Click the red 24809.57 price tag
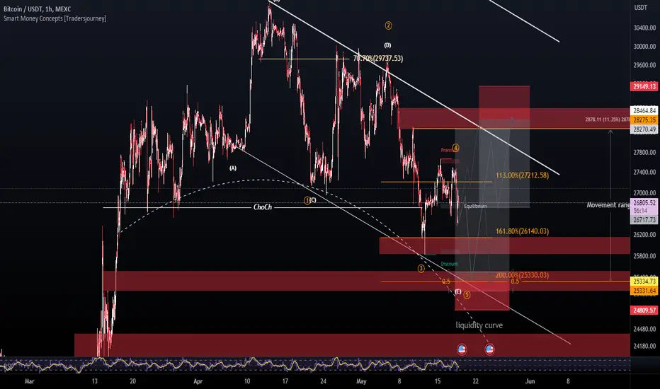The image size is (660, 389). (x=644, y=310)
